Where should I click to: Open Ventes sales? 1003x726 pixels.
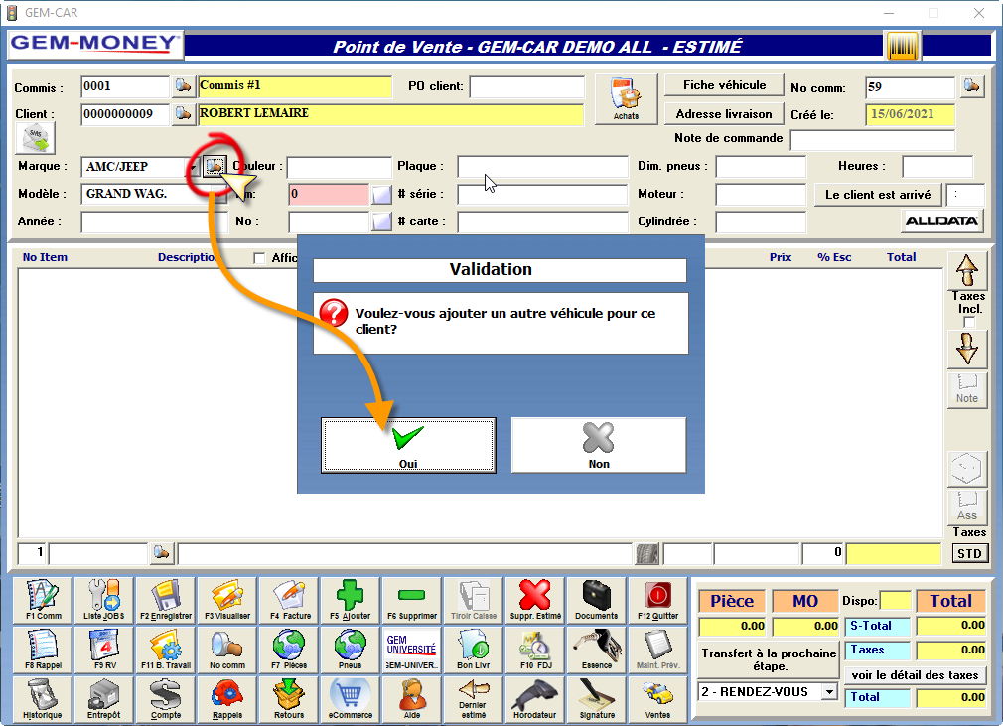tap(658, 699)
